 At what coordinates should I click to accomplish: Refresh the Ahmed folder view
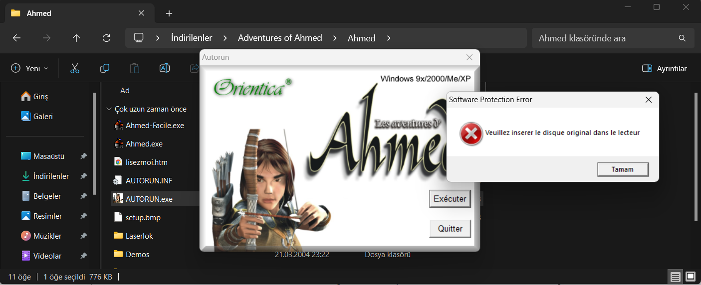(106, 38)
